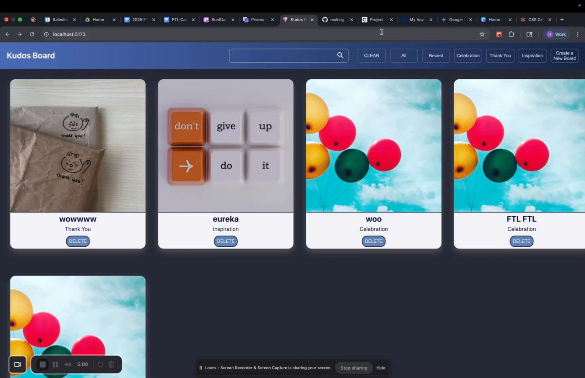Open the eureka board keyboard image
Viewport: 585px width, 378px height.
226,146
